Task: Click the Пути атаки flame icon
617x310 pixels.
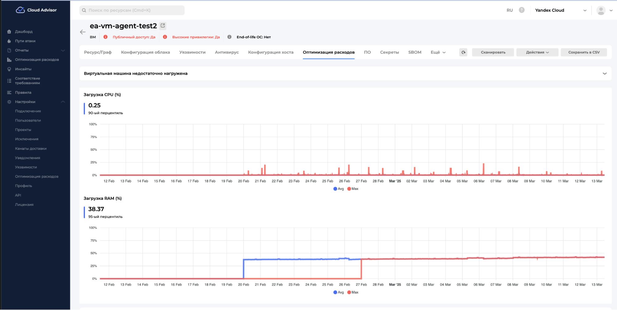Action: point(9,41)
